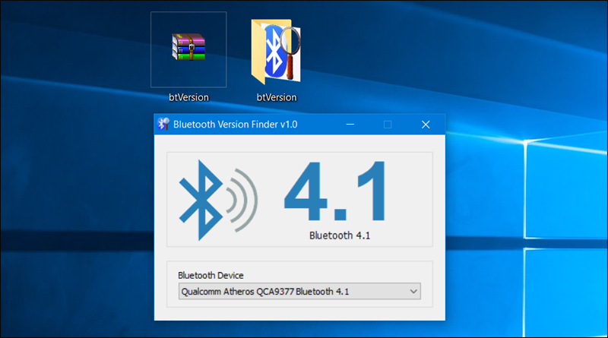Click the disabled maximize button
Image resolution: width=608 pixels, height=338 pixels.
[388, 125]
